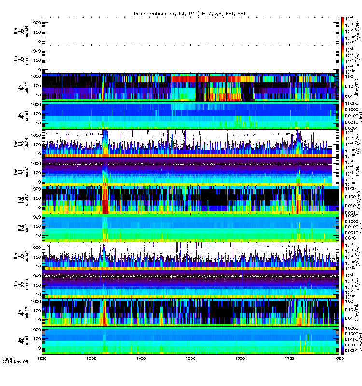Click the tha fbk edc12 spectrogram panel
The width and height of the screenshot is (362, 386).
click(x=190, y=87)
